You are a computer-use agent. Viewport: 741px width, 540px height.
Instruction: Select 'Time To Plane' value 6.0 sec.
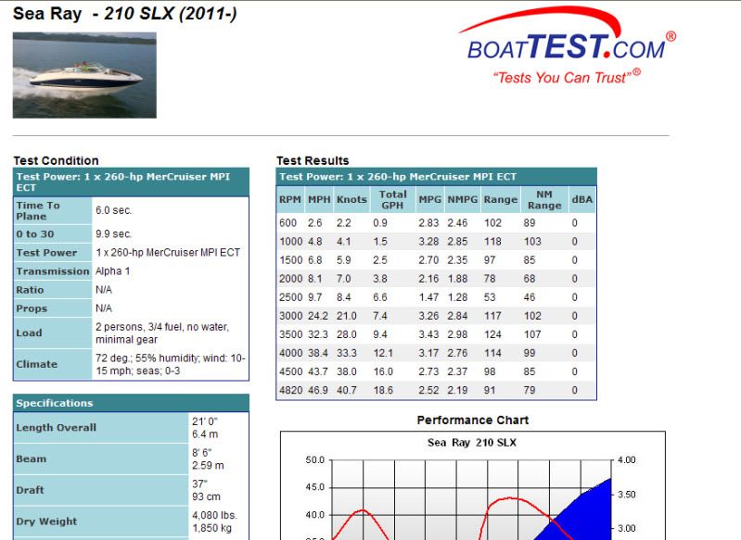(x=113, y=210)
